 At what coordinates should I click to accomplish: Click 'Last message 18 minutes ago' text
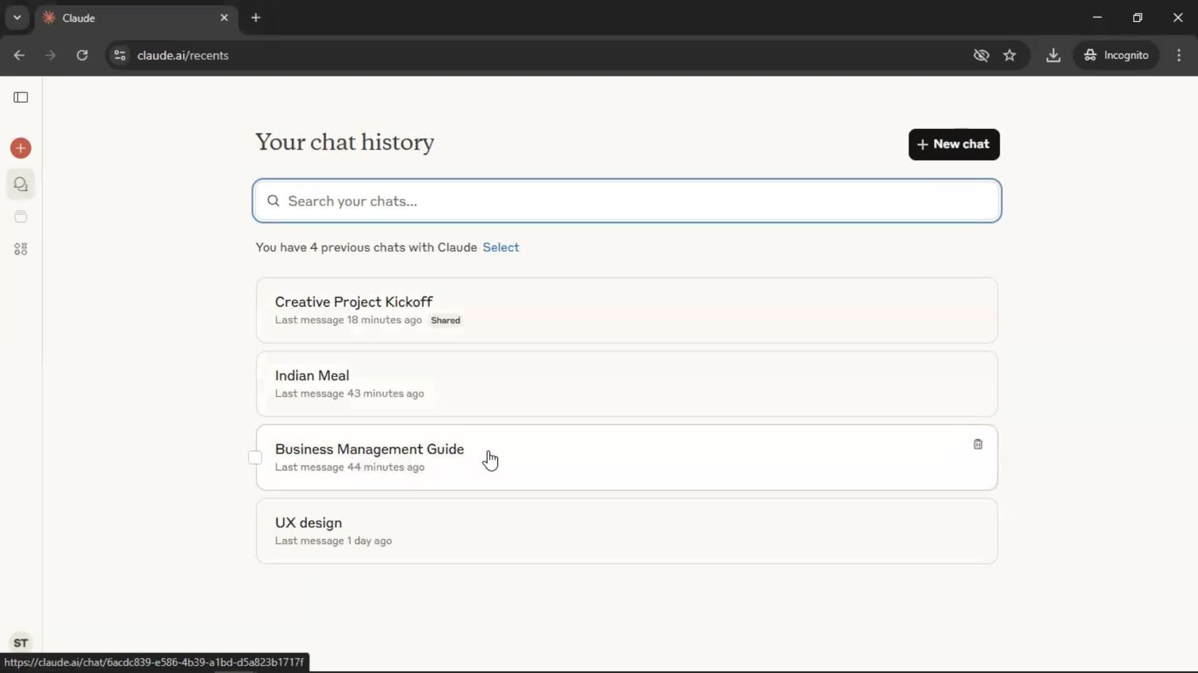click(348, 320)
